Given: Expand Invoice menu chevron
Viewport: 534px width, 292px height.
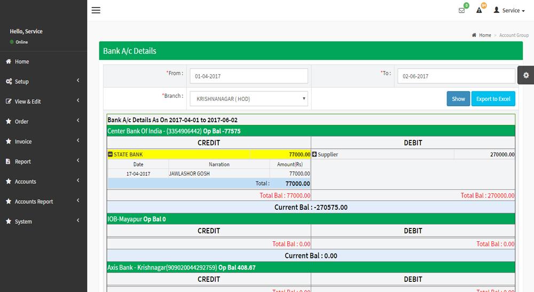Looking at the screenshot, I should click(x=78, y=140).
